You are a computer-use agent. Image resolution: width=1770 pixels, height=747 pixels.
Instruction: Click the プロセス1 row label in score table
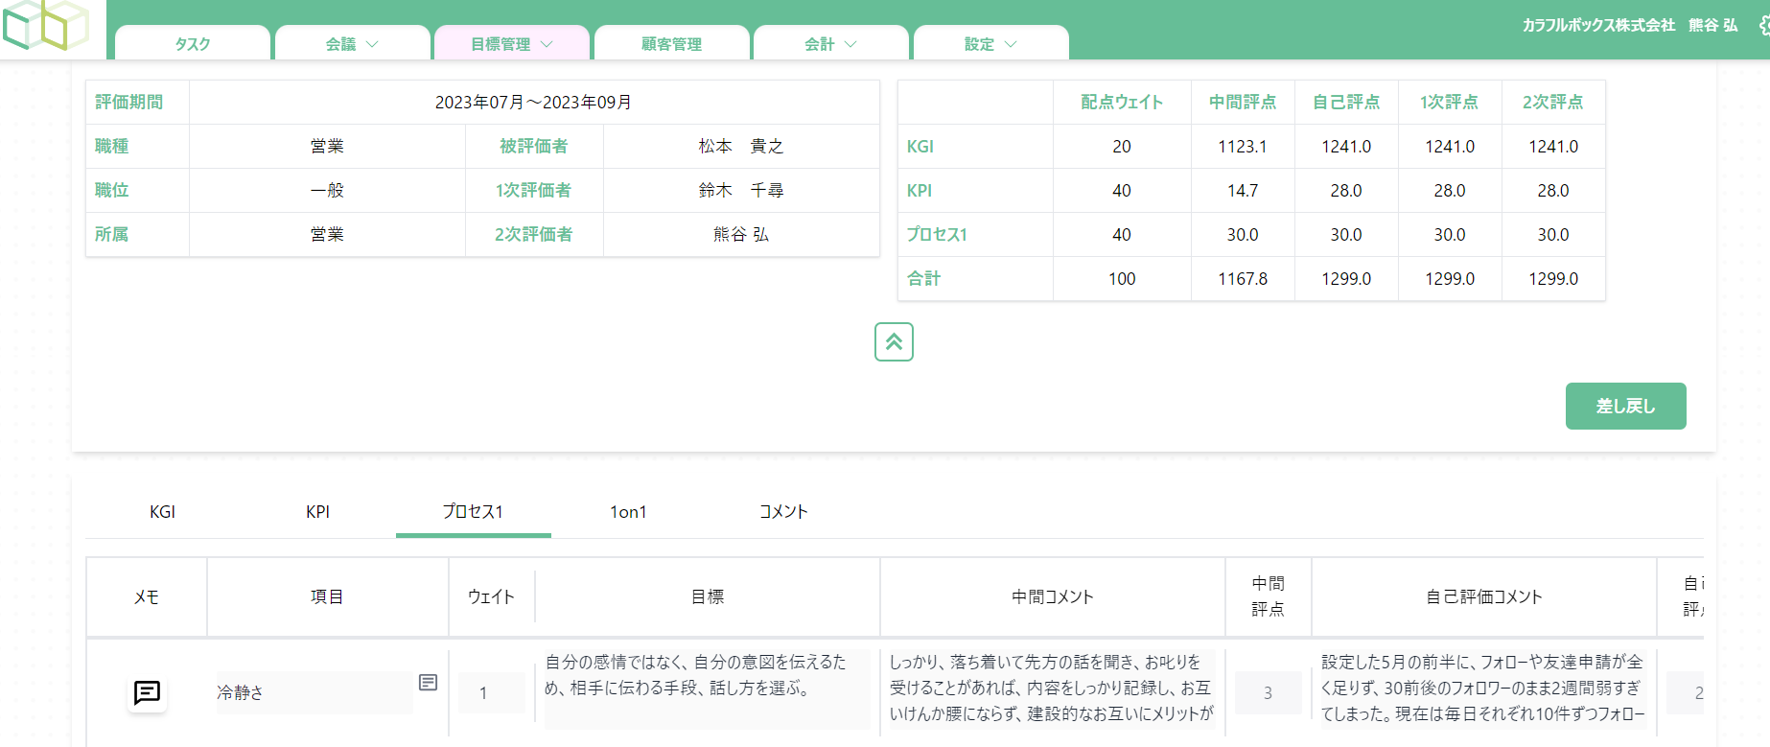(937, 235)
